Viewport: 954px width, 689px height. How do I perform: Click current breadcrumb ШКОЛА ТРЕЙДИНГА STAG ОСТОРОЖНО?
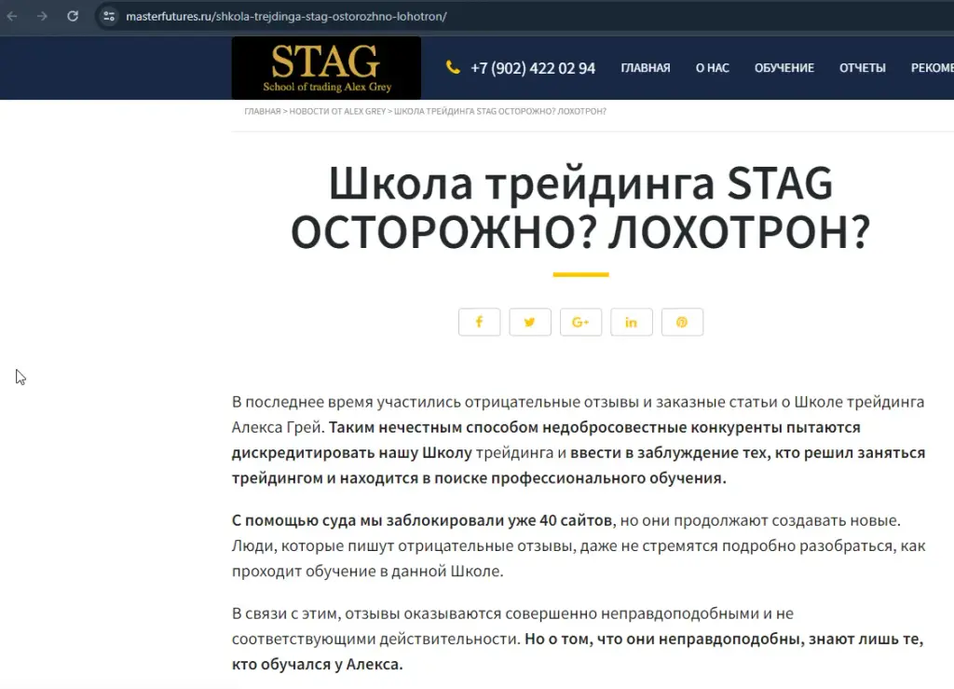click(500, 111)
